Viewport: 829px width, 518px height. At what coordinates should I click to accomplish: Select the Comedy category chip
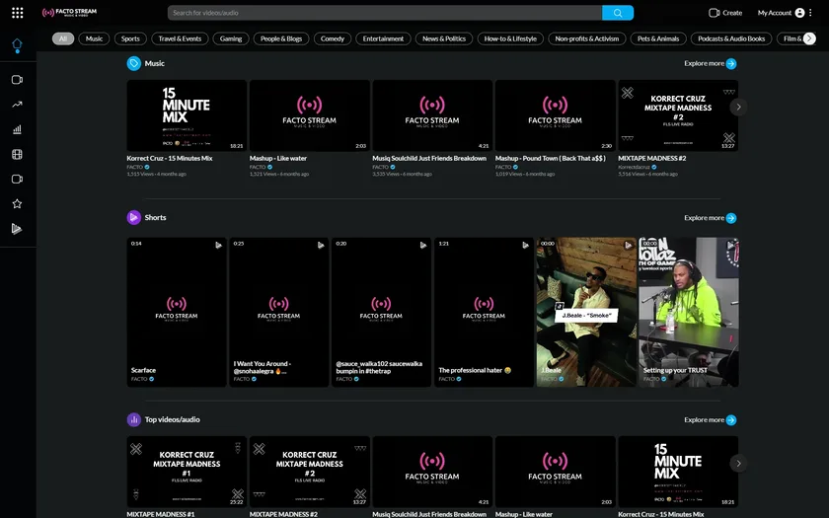(x=332, y=38)
